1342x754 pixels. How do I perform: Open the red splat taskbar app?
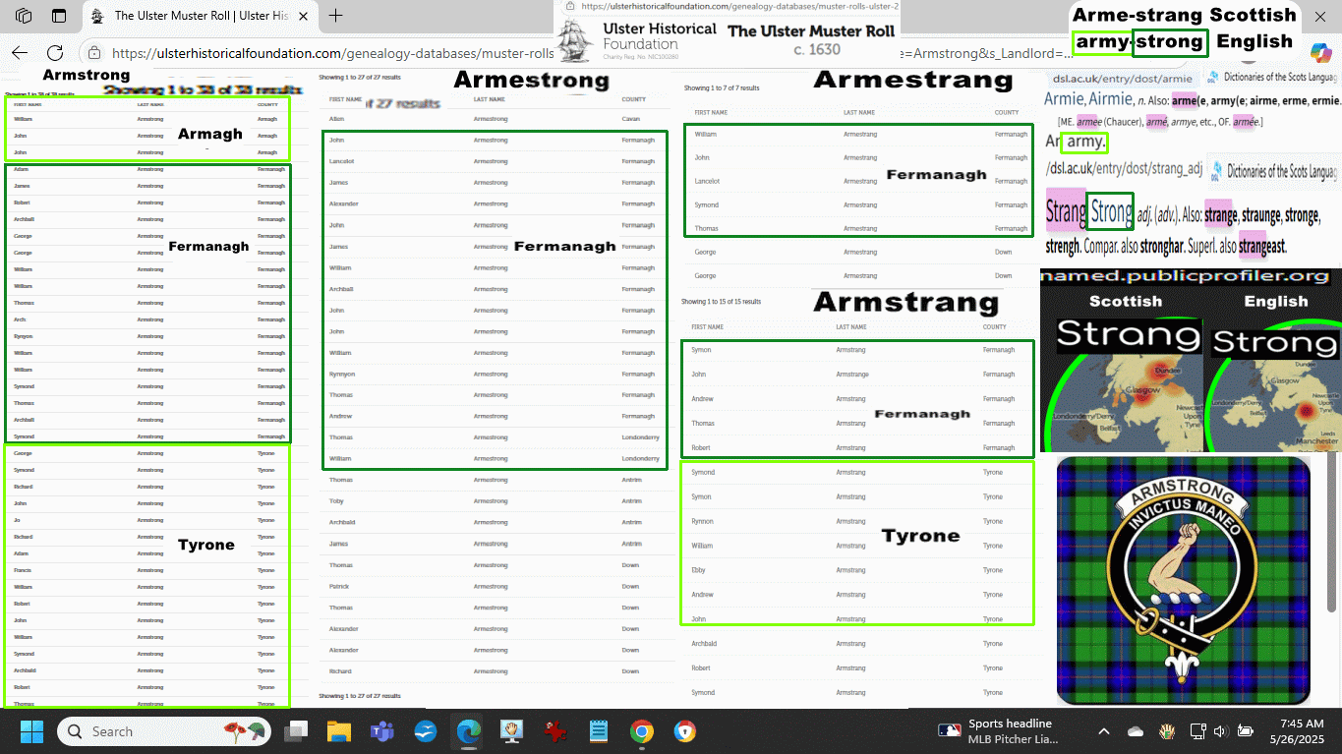[x=555, y=731]
